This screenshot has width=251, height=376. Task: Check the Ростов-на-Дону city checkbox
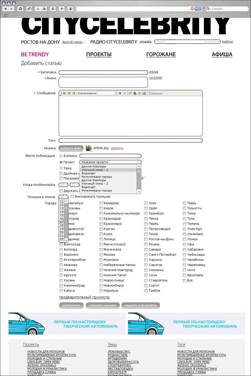[x=146, y=239]
